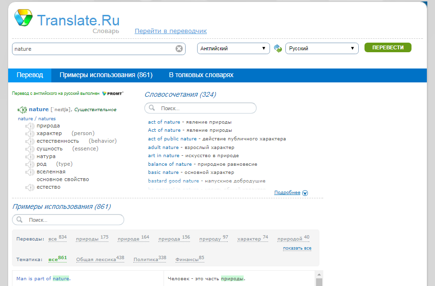The height and width of the screenshot is (286, 435).
Task: Play audio for природа translation
Action: tap(30, 126)
